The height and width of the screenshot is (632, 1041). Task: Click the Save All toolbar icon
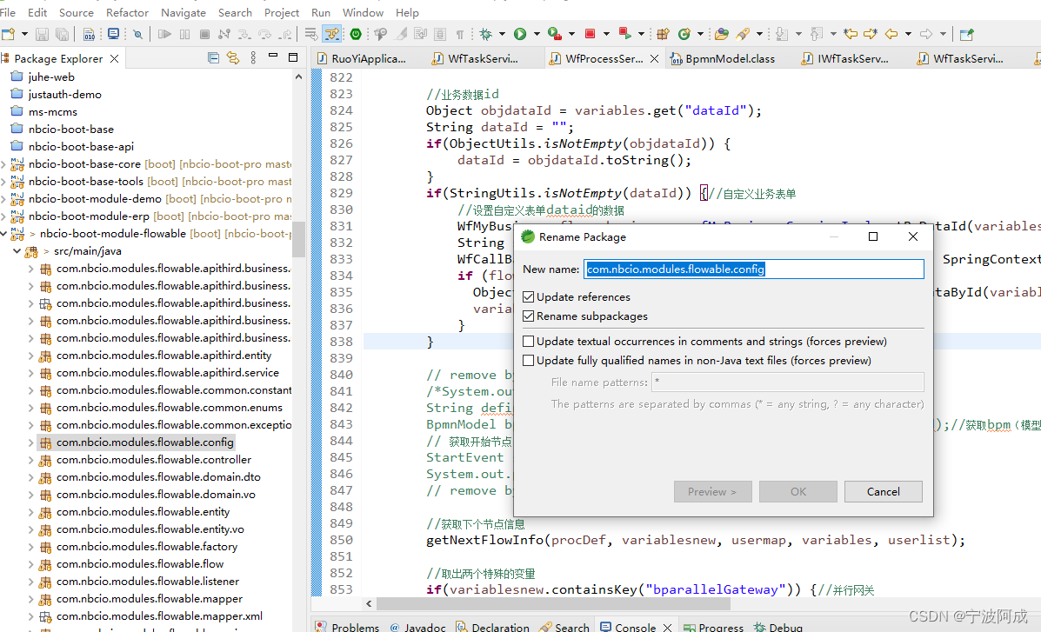click(x=63, y=34)
